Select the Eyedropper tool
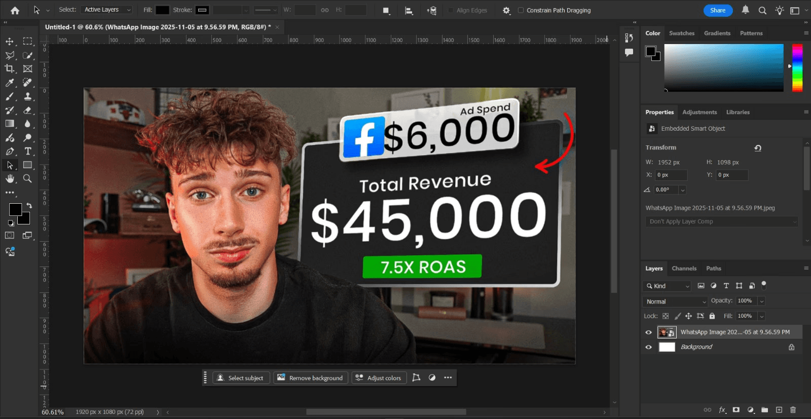Viewport: 811px width, 419px height. (x=10, y=83)
